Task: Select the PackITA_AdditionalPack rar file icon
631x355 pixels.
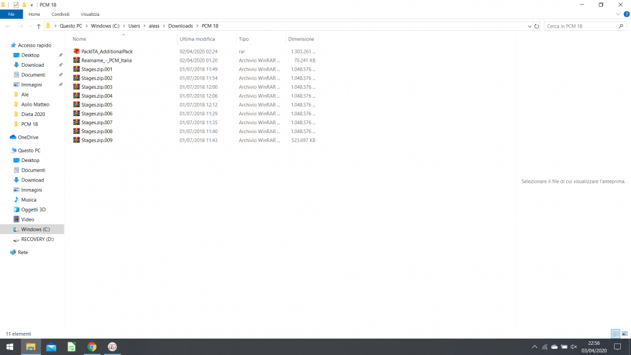Action: 76,51
